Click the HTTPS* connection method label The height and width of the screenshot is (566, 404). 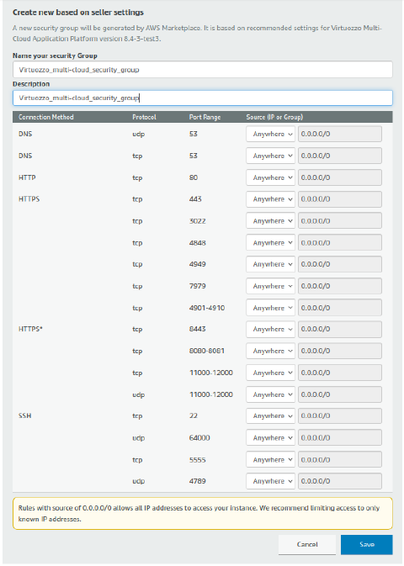coord(30,329)
